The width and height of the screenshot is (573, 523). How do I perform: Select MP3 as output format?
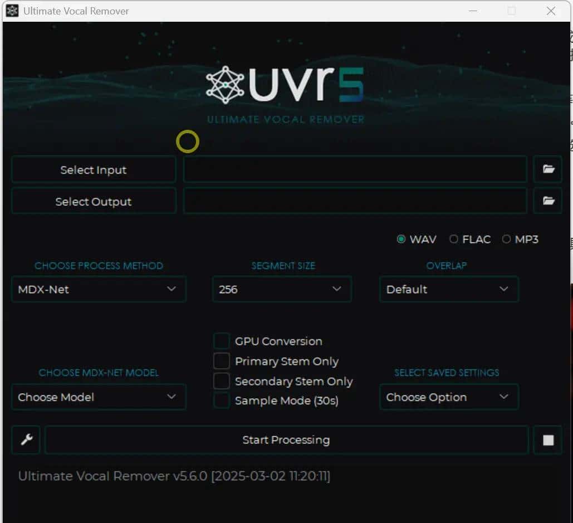tap(507, 239)
